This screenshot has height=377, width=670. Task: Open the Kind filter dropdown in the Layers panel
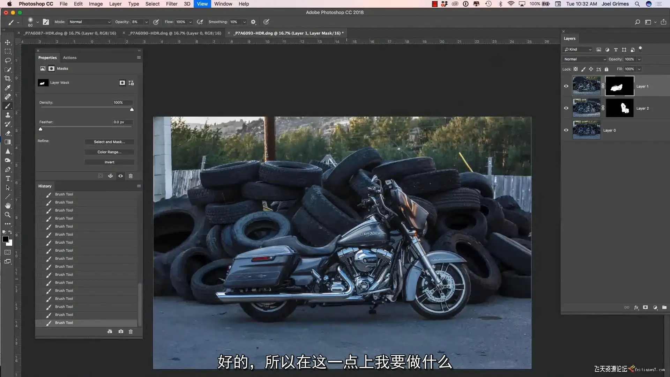pyautogui.click(x=578, y=49)
